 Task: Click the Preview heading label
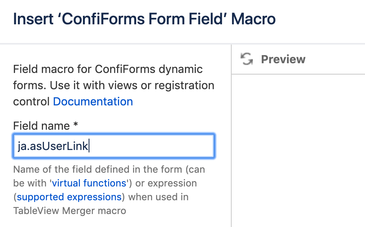(283, 59)
